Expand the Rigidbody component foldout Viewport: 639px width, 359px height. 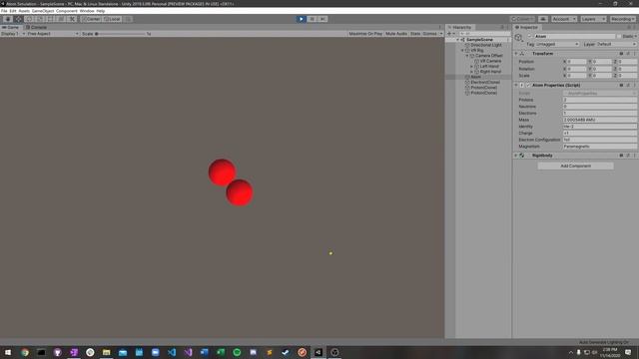pos(516,156)
